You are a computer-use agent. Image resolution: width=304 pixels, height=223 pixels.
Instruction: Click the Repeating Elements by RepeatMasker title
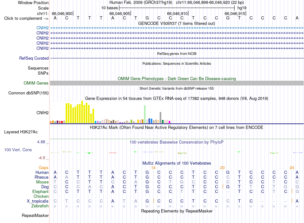(177, 211)
